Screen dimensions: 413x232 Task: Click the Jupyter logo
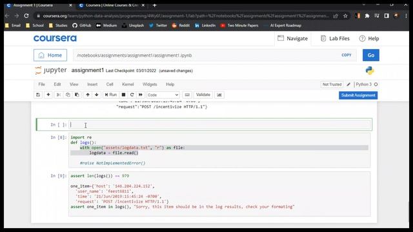pos(51,70)
